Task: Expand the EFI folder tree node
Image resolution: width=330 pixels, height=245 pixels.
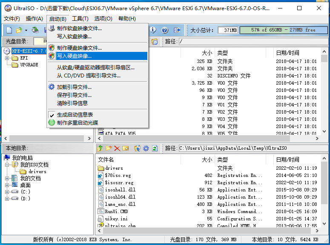Action: tap(7, 58)
